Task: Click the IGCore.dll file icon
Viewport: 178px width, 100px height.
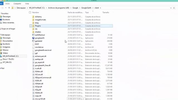Action: 33,75
